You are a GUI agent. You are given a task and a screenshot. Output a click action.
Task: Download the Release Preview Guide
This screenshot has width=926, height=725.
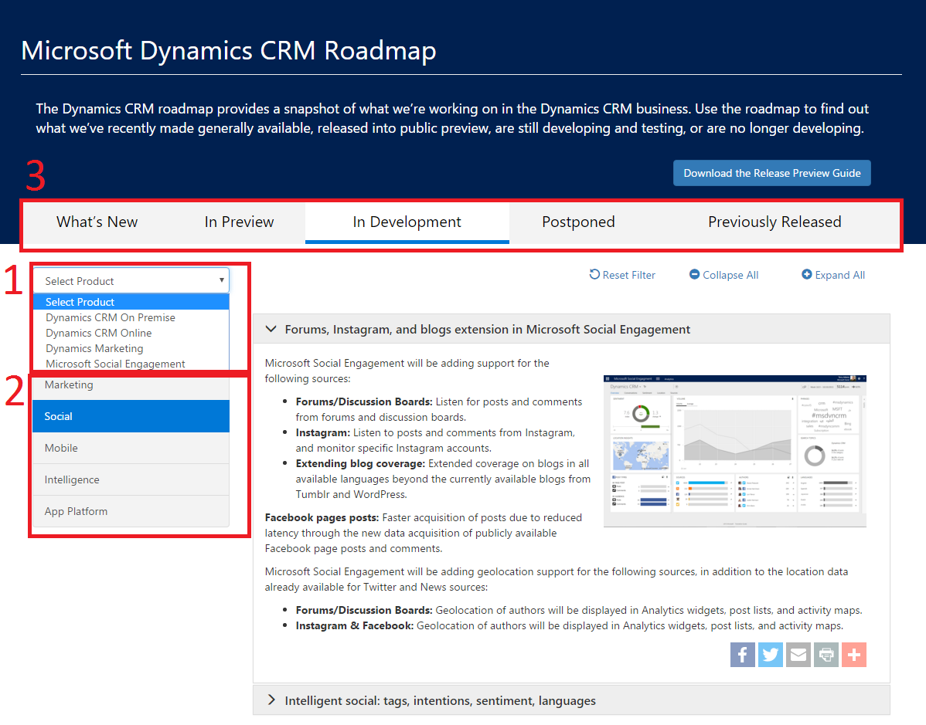(x=771, y=173)
